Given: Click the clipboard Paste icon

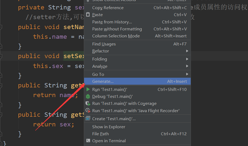Looking at the screenshot, I should tap(88, 15).
